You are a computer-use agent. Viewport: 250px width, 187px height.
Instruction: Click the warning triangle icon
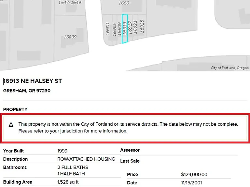coord(11,125)
